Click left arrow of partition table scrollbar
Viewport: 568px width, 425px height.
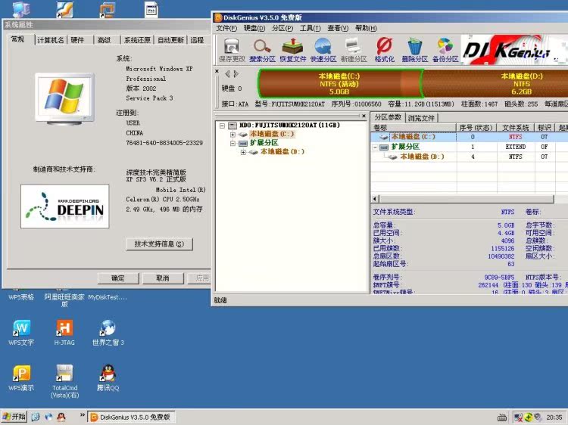coord(376,199)
